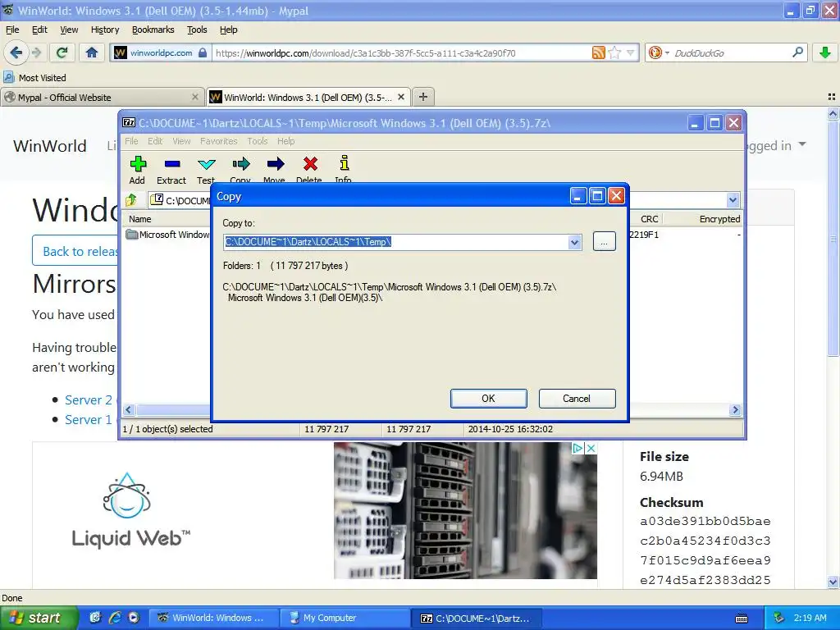Click the Move icon in 7-Zip toolbar

pyautogui.click(x=275, y=164)
